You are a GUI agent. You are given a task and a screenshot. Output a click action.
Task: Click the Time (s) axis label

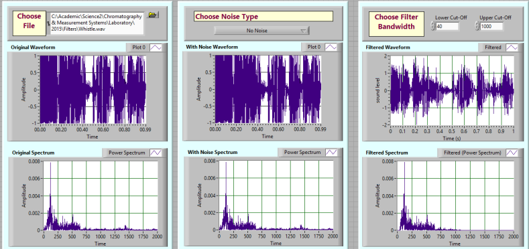452,138
